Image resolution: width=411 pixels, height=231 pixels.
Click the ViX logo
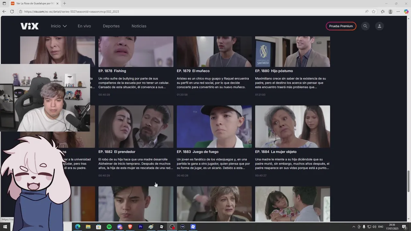(x=30, y=26)
